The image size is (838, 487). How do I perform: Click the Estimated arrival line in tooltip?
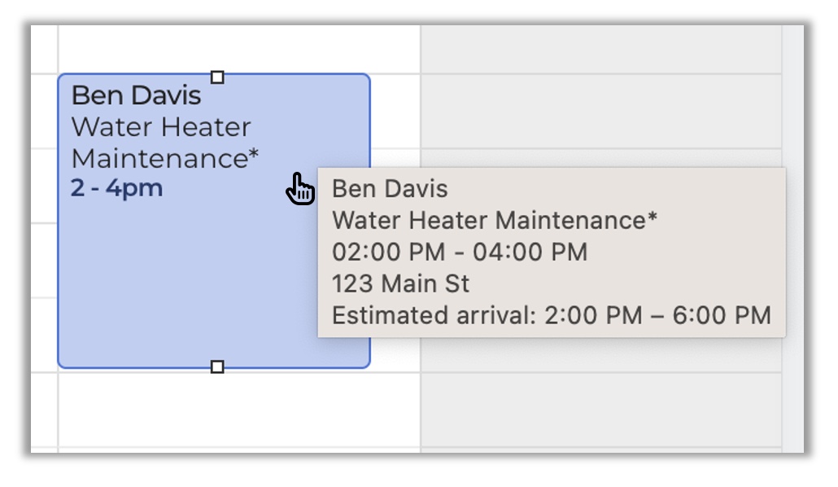click(x=551, y=315)
